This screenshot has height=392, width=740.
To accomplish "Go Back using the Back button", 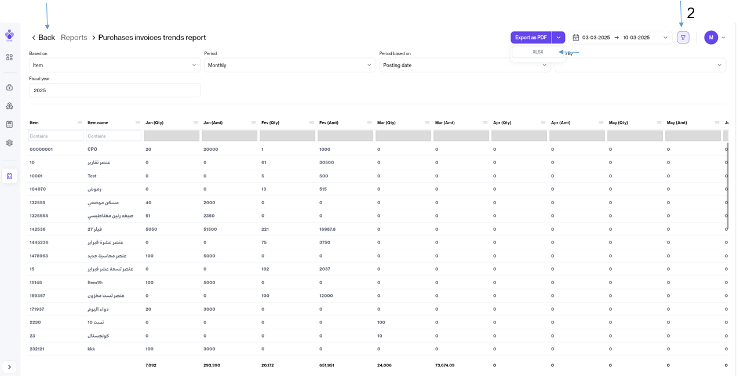I will click(x=43, y=38).
